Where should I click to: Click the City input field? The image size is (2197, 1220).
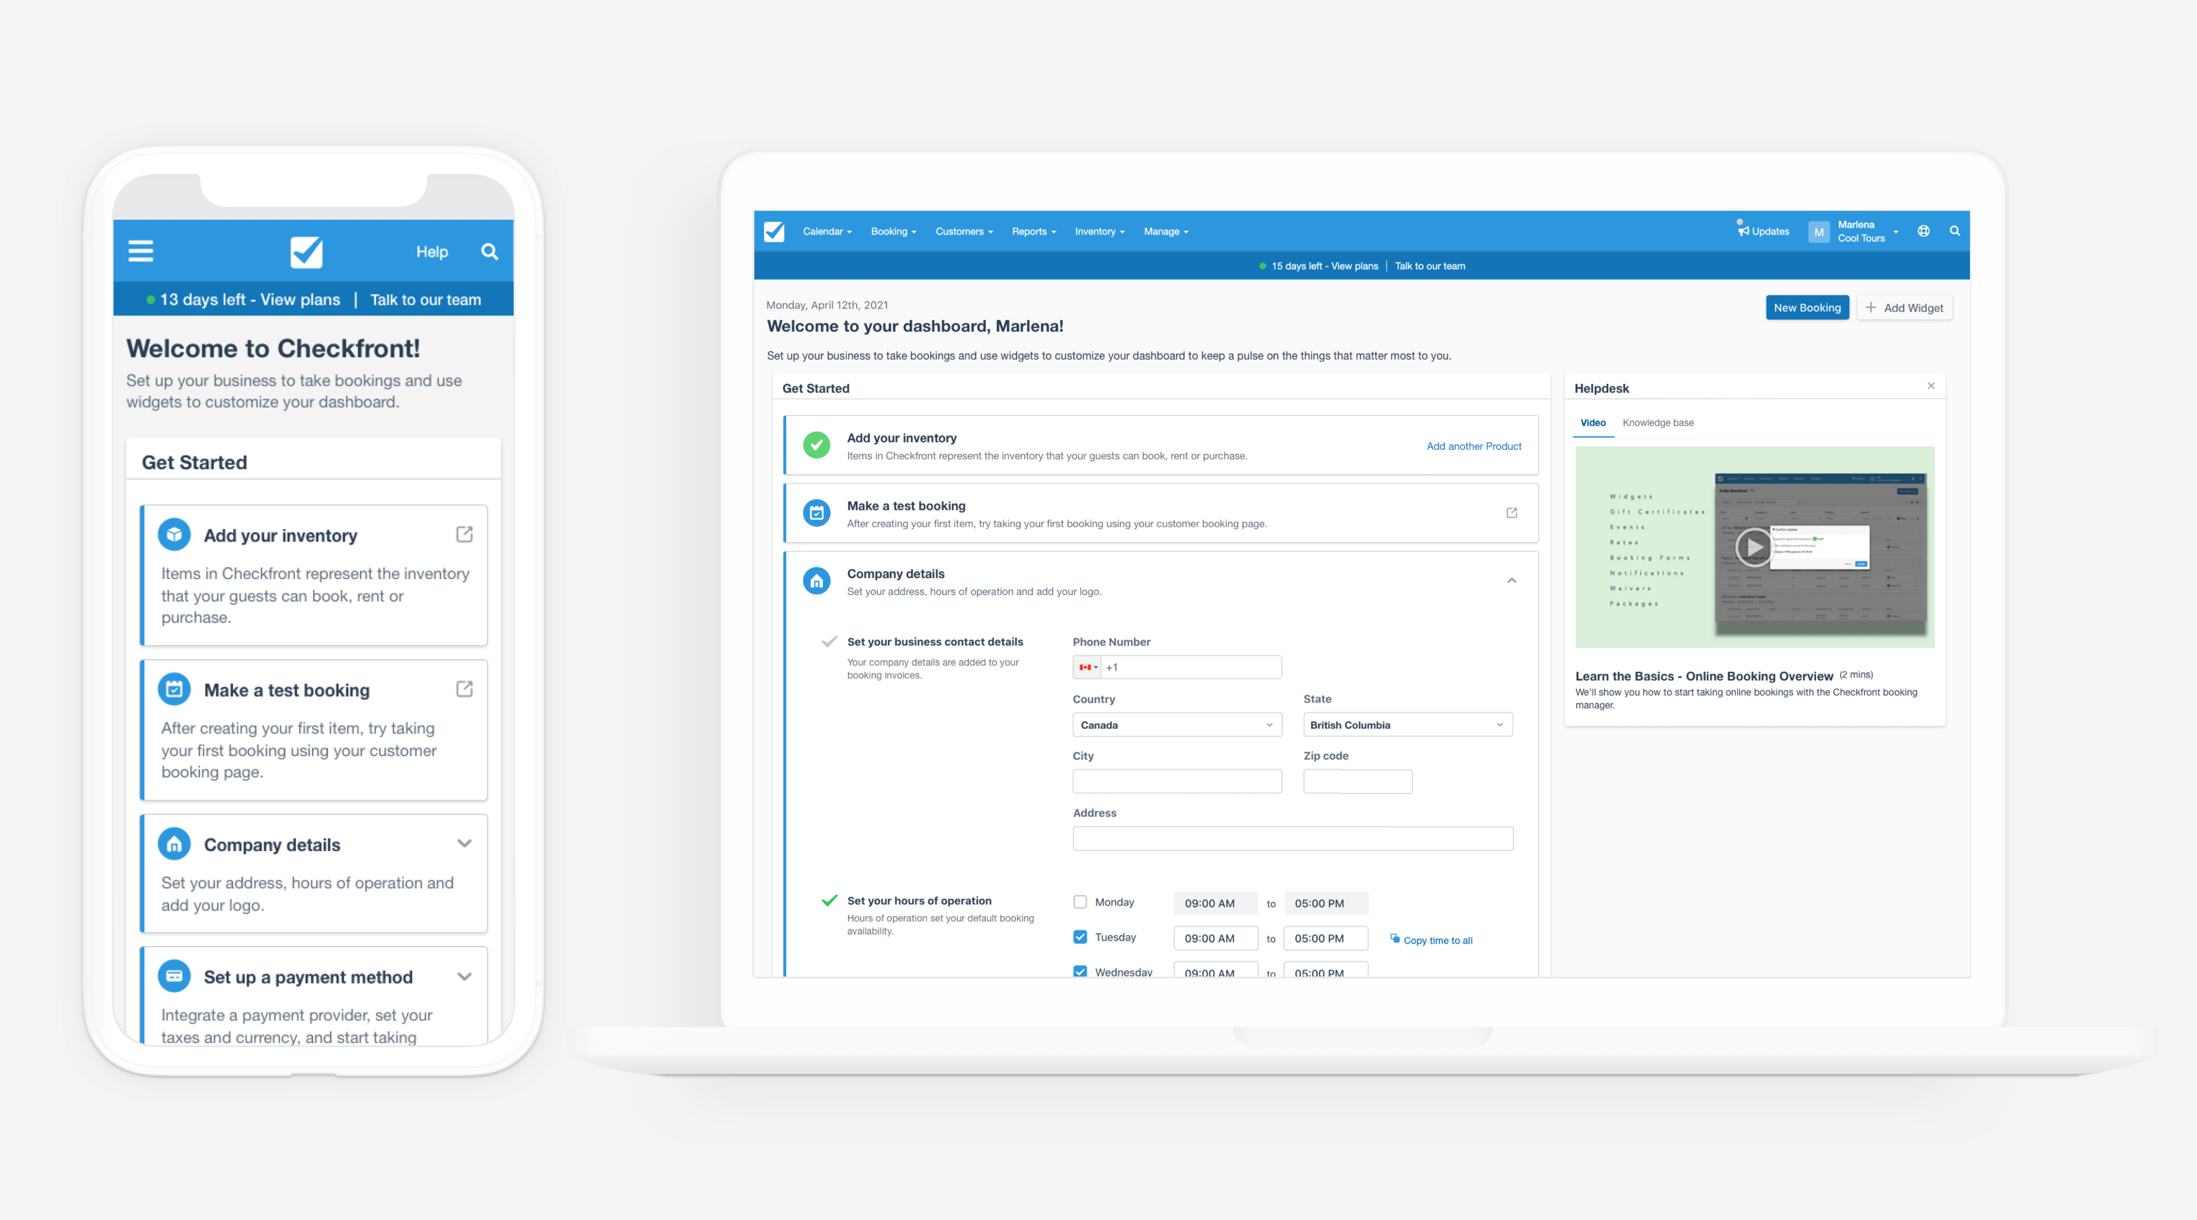click(1177, 781)
